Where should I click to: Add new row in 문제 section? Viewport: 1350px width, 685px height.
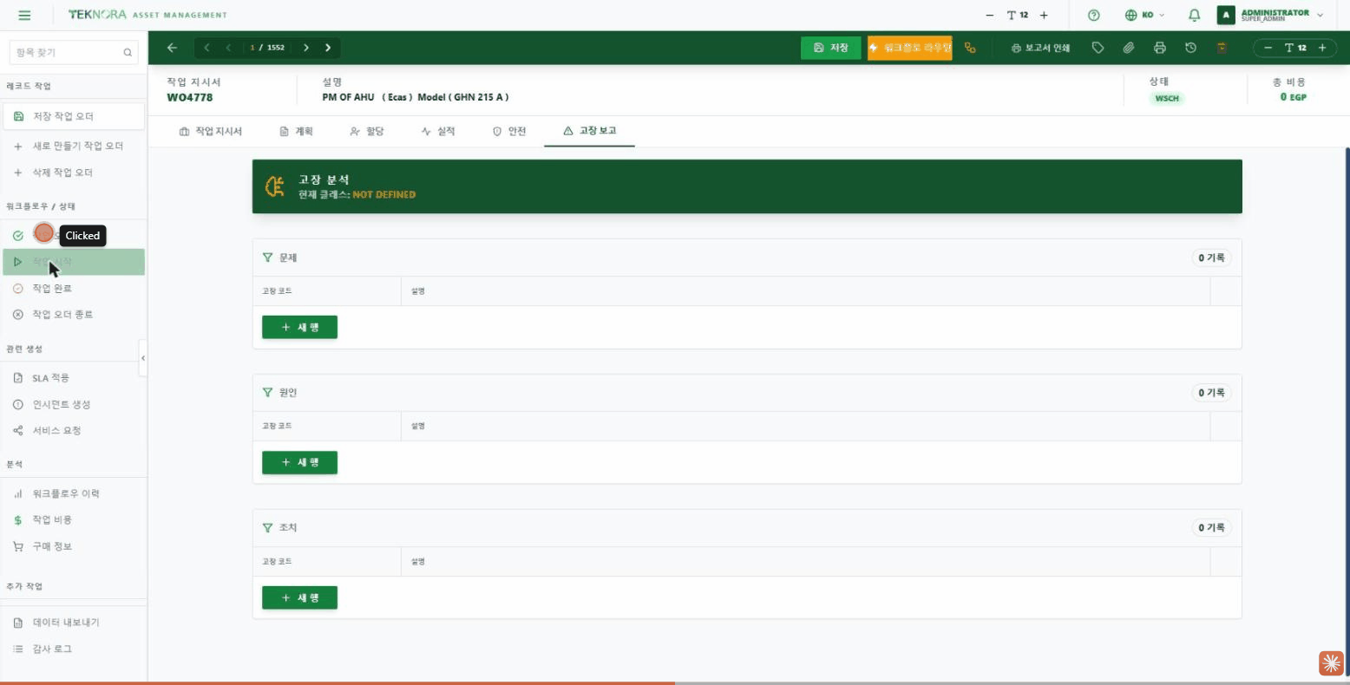click(299, 327)
